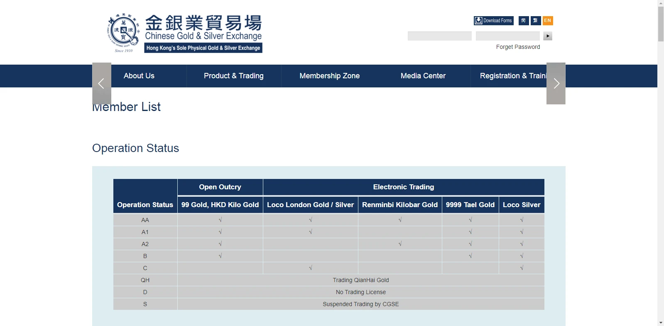Focus the username login field
This screenshot has width=664, height=326.
coord(440,36)
